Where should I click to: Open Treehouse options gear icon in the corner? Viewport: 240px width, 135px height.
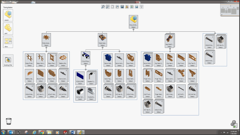tap(234, 124)
